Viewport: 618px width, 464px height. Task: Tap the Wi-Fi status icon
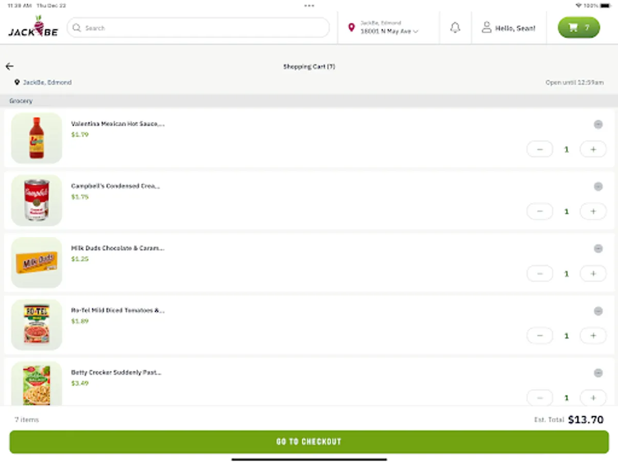point(579,5)
